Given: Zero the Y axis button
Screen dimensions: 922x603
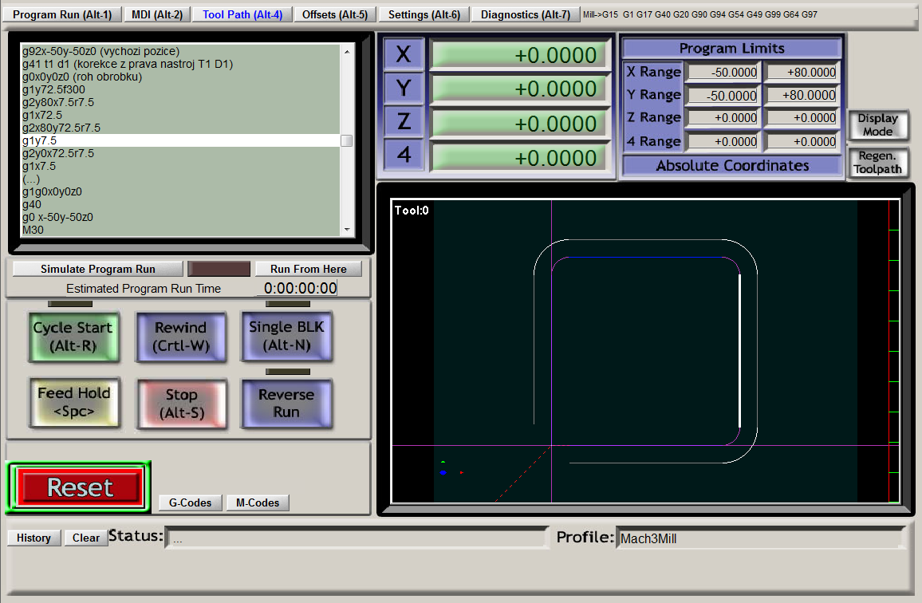Looking at the screenshot, I should pos(404,89).
